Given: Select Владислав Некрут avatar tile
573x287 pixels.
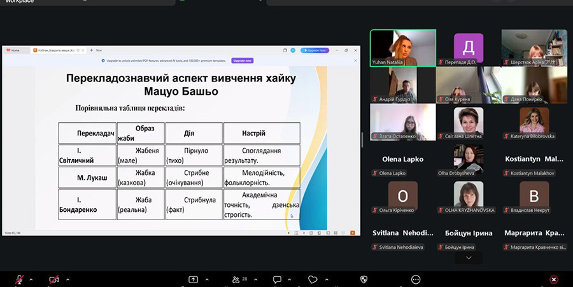Looking at the screenshot, I should click(534, 197).
